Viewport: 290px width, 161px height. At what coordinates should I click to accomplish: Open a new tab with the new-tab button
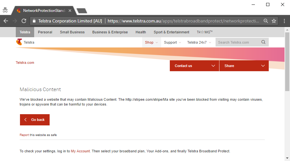(82, 11)
